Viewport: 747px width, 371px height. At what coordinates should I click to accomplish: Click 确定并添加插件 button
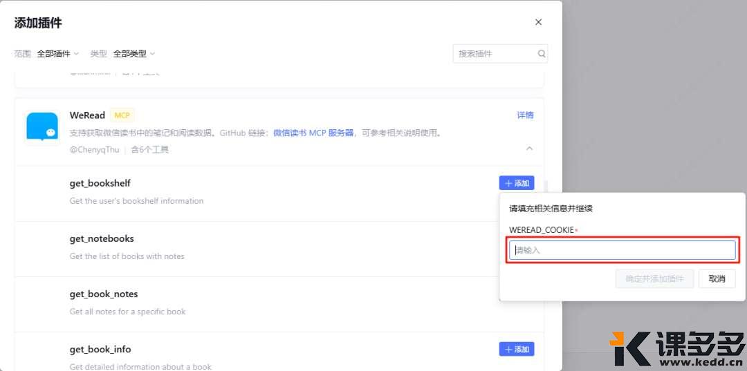(x=654, y=278)
